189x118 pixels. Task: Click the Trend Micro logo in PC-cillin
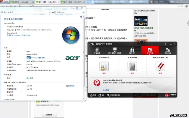[170, 95]
